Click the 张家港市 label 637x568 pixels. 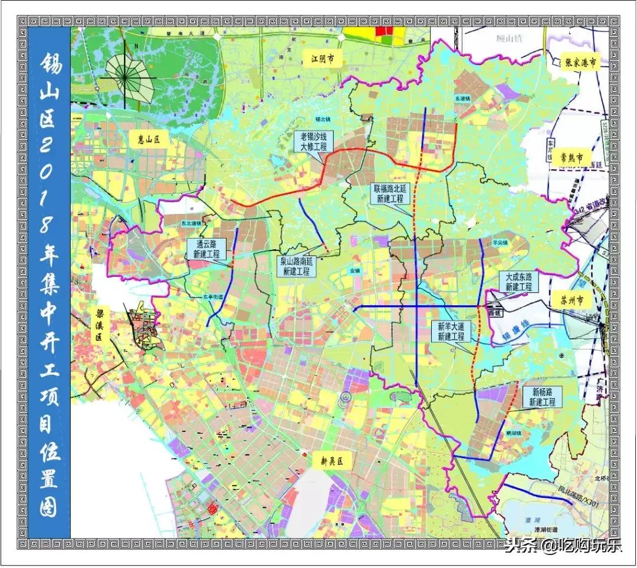tap(580, 62)
